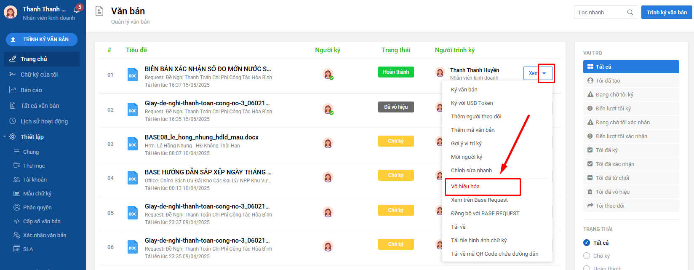694x270 pixels.
Task: Filter by Tôi đã từ chối
Action: click(631, 178)
